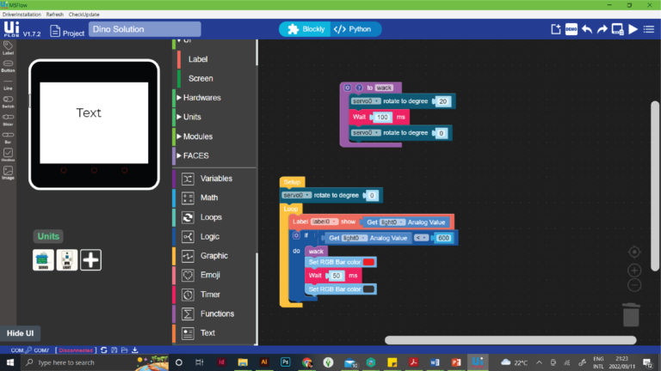This screenshot has height=371, width=661.
Task: Select the Image widget in left sidebar
Action: click(x=8, y=172)
